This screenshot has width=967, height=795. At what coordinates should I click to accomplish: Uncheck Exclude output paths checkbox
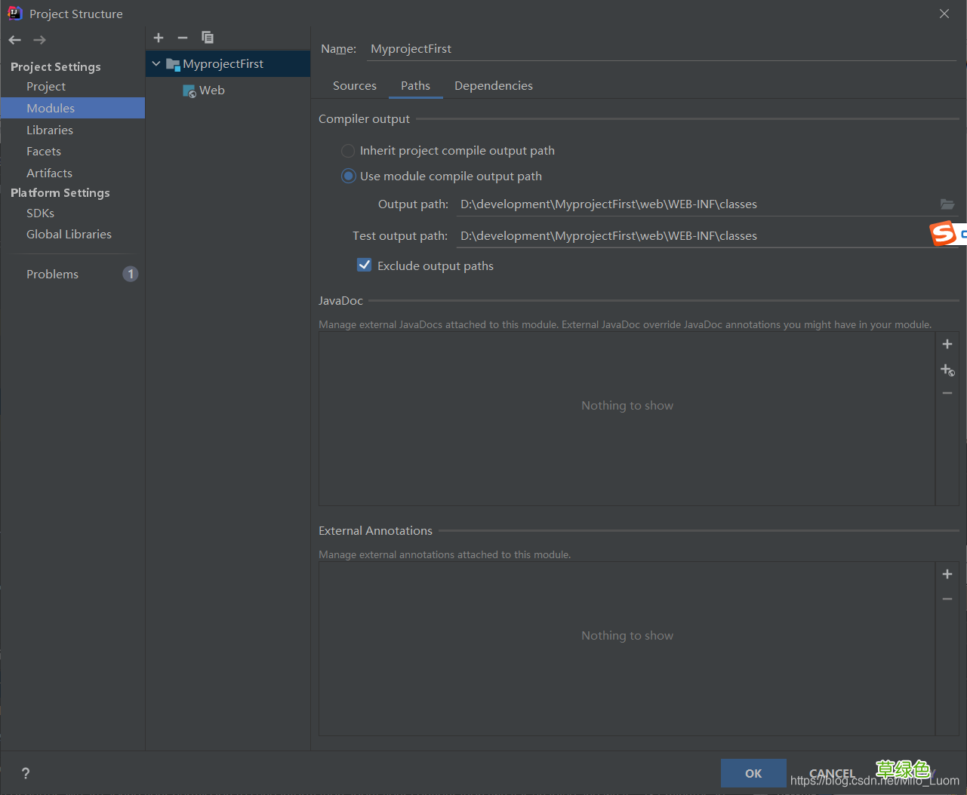point(365,266)
